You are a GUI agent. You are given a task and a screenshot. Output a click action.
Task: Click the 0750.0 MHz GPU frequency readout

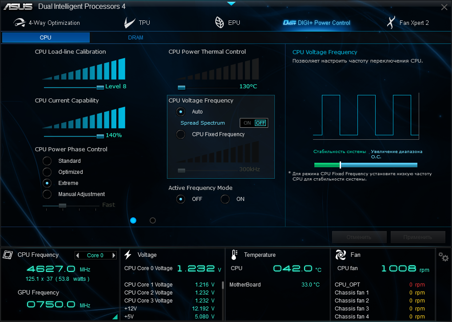59,304
